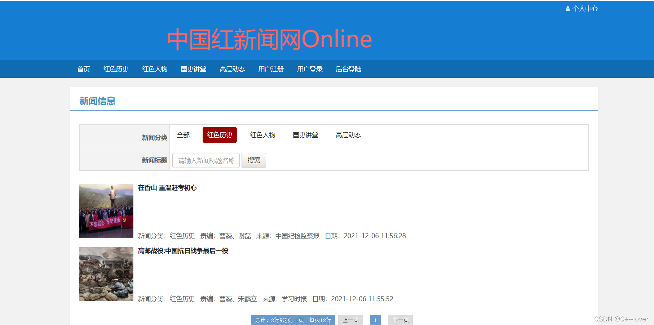Select the 高层动态 category filter
Viewport: 654px width, 325px height.
pyautogui.click(x=348, y=135)
